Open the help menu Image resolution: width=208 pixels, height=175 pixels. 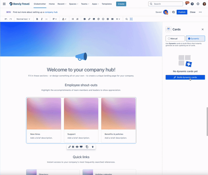click(192, 4)
